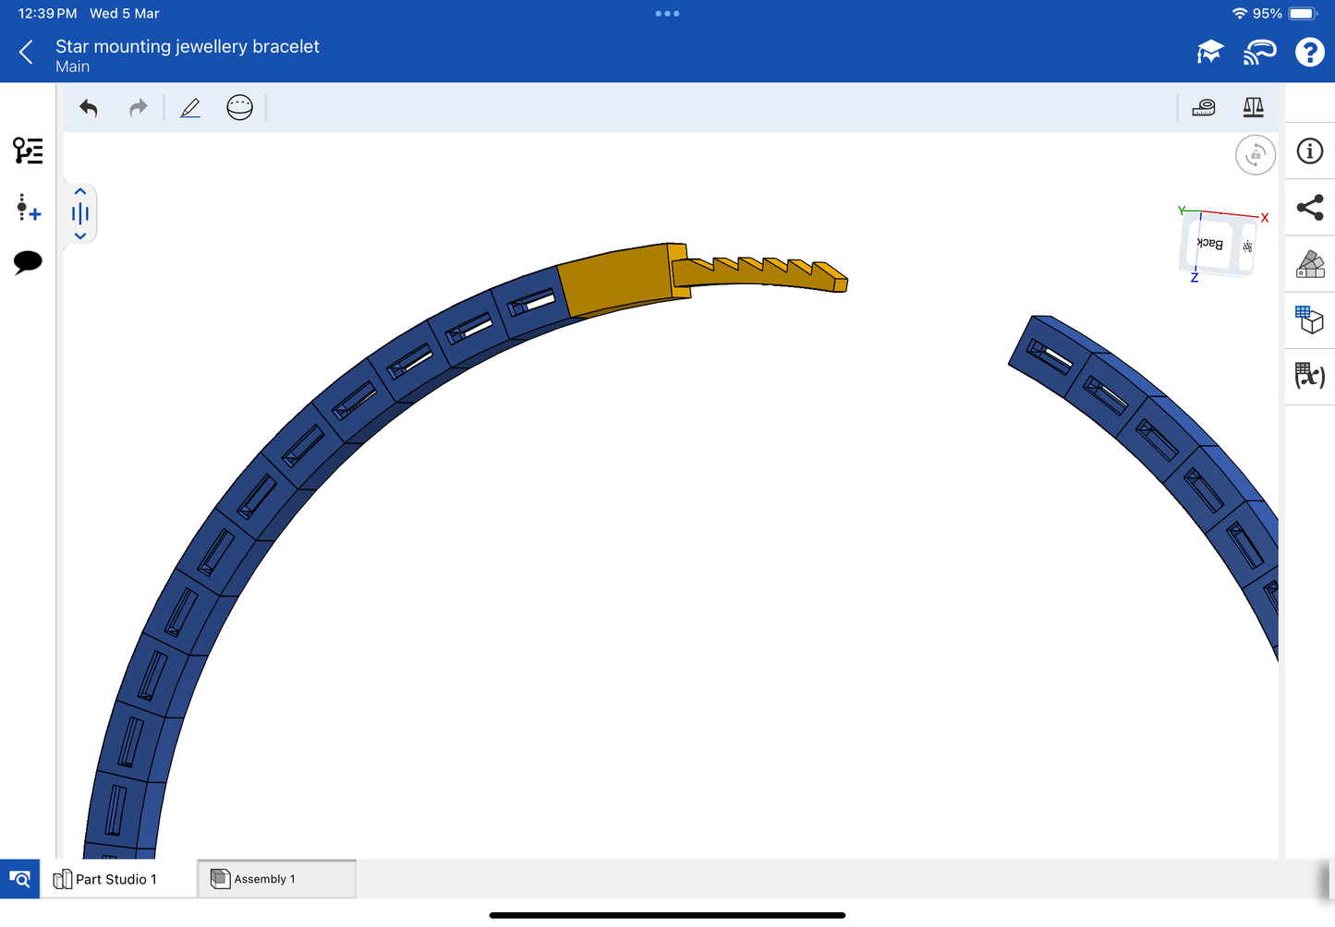The height and width of the screenshot is (927, 1335).
Task: Open the feature list panel
Action: tap(28, 150)
